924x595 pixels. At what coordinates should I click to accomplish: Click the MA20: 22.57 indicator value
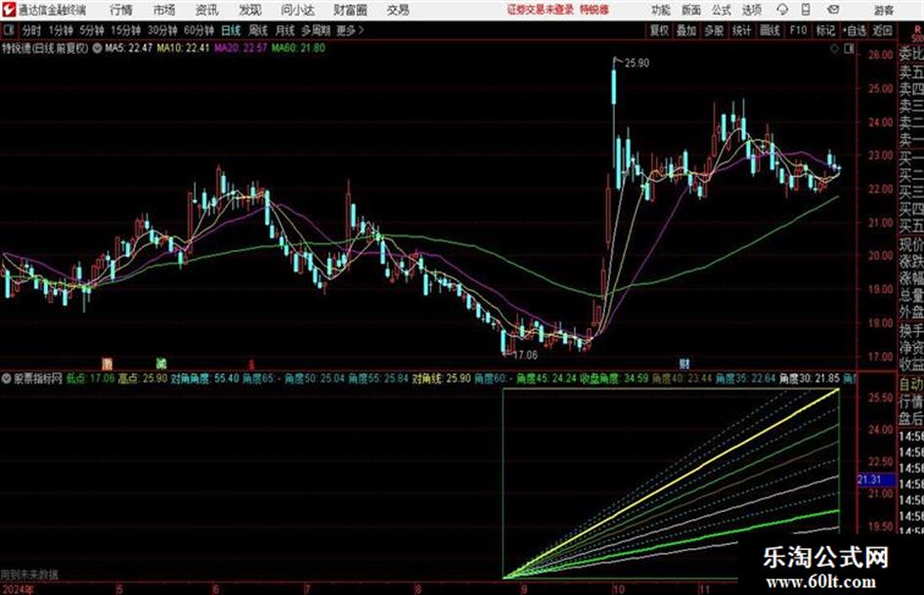pos(241,48)
